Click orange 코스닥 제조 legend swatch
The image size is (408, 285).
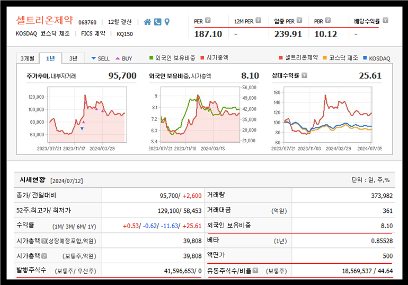point(325,58)
